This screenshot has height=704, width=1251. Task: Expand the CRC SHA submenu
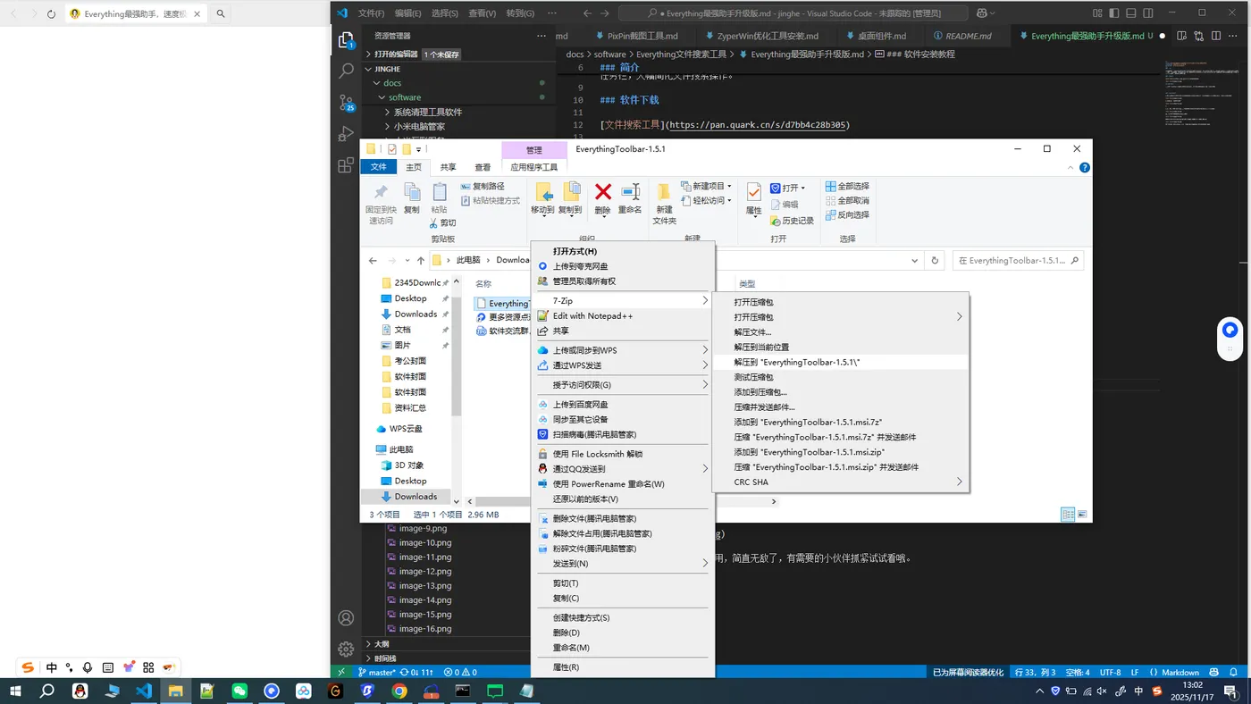(x=841, y=482)
